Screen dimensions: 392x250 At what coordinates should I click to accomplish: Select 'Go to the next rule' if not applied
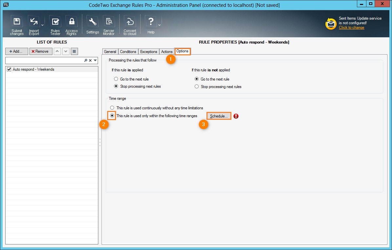click(212, 79)
